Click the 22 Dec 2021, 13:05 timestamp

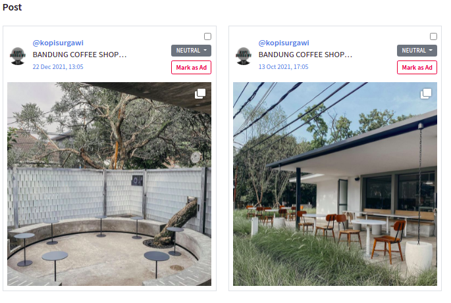(x=58, y=67)
